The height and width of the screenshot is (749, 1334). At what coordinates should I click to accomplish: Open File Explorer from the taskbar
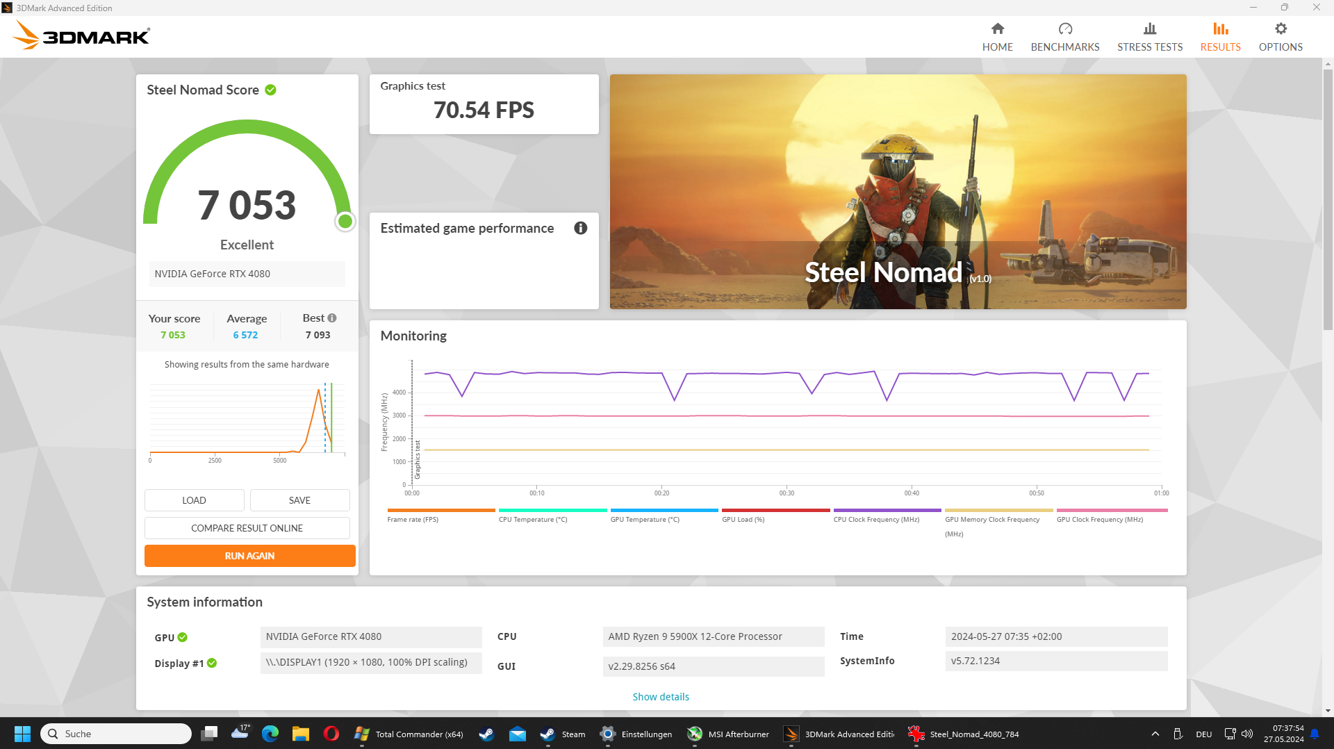click(301, 734)
